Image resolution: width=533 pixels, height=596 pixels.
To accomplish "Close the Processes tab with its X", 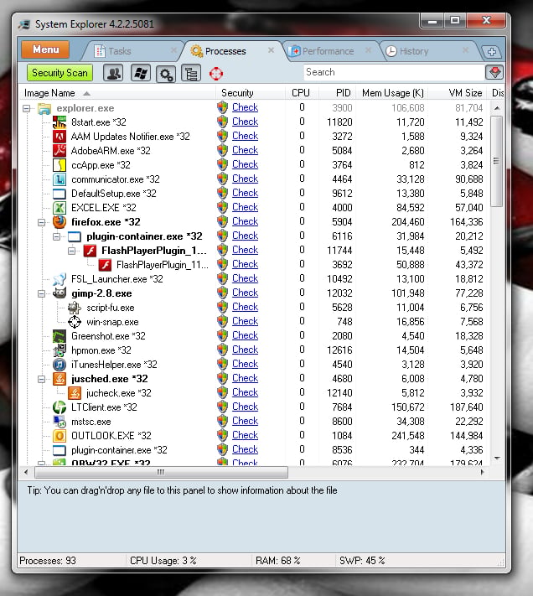I will click(x=271, y=50).
